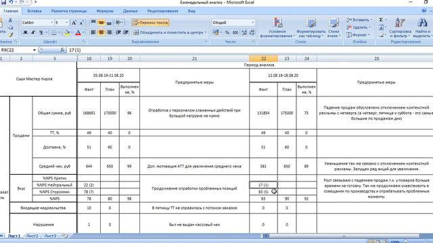Screen dimensions: 433x243
Task: Toggle bold Ж formatting
Action: (x=25, y=32)
